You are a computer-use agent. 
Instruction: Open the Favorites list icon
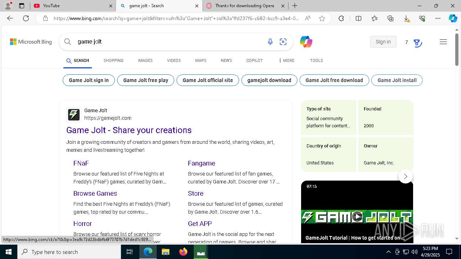(375, 18)
